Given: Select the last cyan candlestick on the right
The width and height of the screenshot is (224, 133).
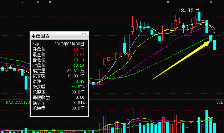Looking at the screenshot, I should [215, 45].
